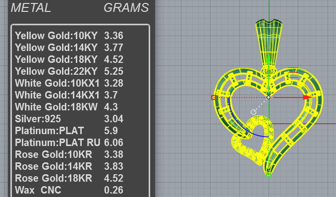Select the Yellow Gold:22KY row
The image size is (336, 197).
pos(69,71)
